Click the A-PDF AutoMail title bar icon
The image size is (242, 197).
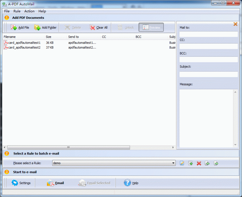pos(4,4)
